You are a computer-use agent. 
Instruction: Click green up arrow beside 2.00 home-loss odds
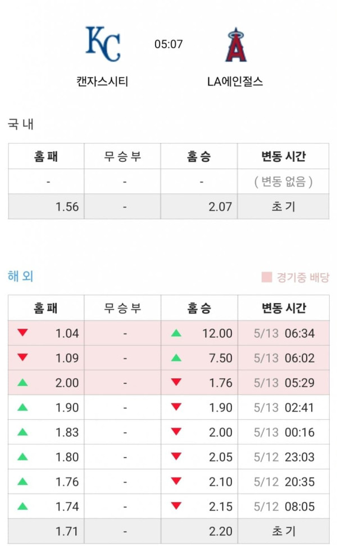[22, 382]
